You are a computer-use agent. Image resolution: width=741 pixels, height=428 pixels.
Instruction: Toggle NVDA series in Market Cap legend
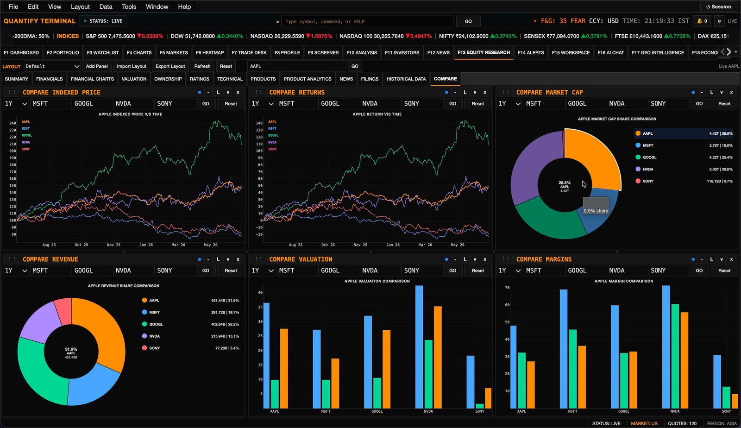click(x=684, y=169)
